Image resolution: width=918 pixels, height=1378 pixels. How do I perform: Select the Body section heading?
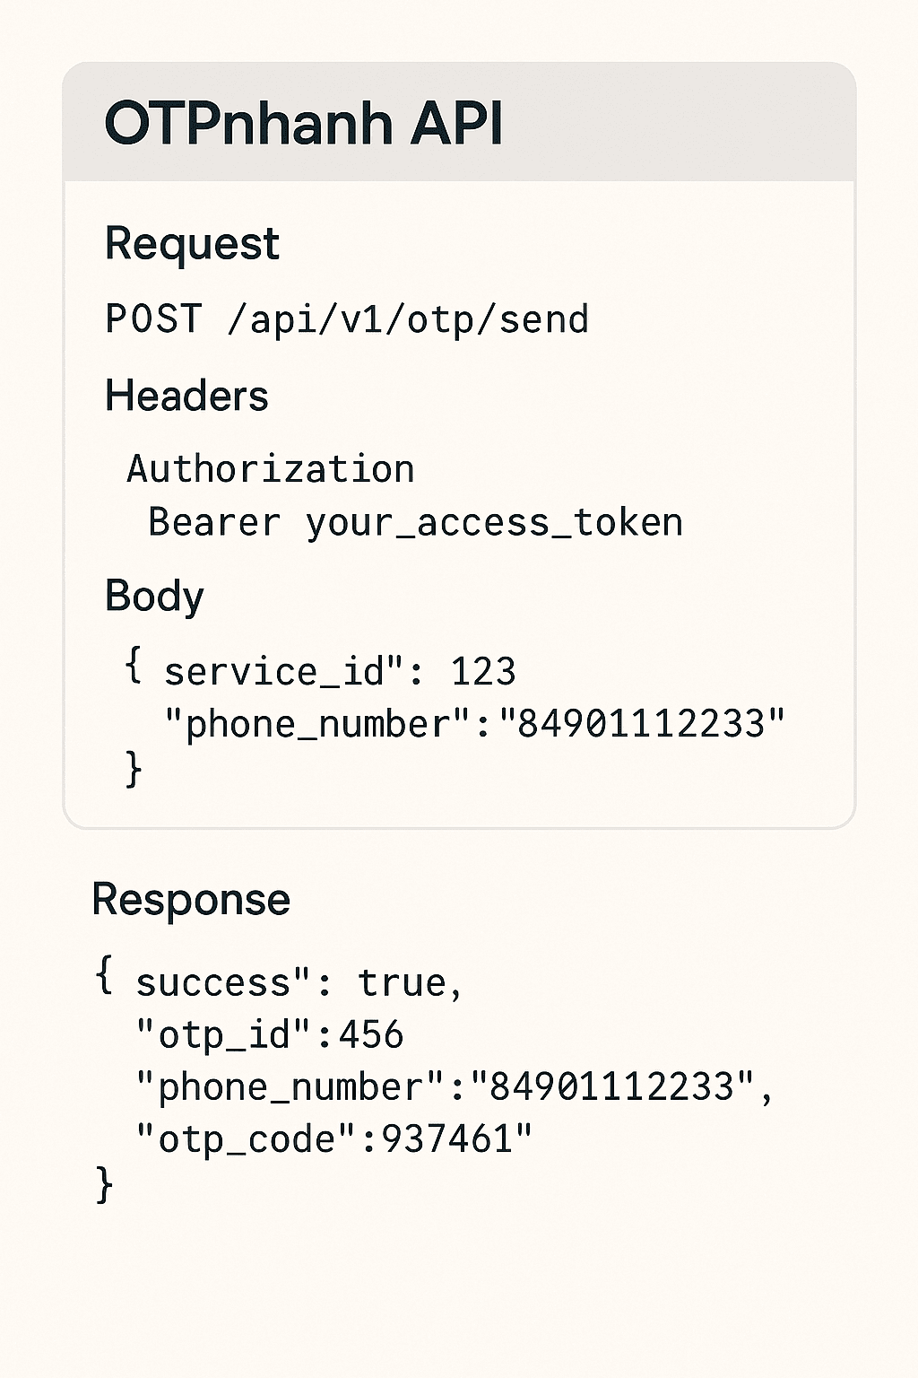pyautogui.click(x=154, y=596)
